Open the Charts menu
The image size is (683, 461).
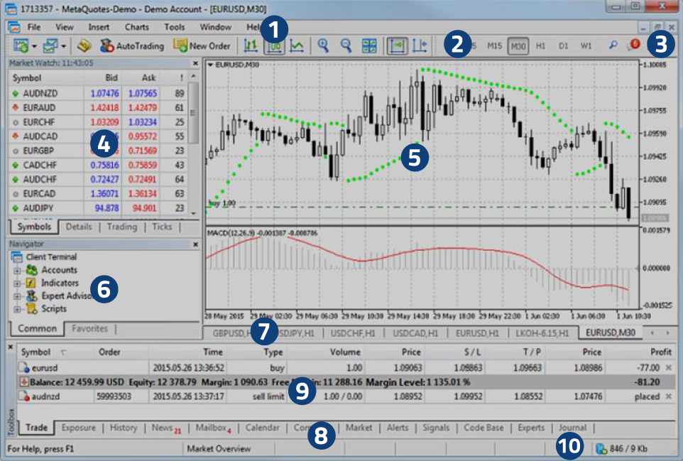(x=137, y=27)
